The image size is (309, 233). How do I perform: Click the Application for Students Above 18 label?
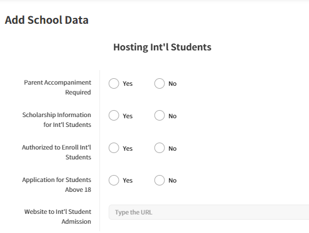[57, 185]
